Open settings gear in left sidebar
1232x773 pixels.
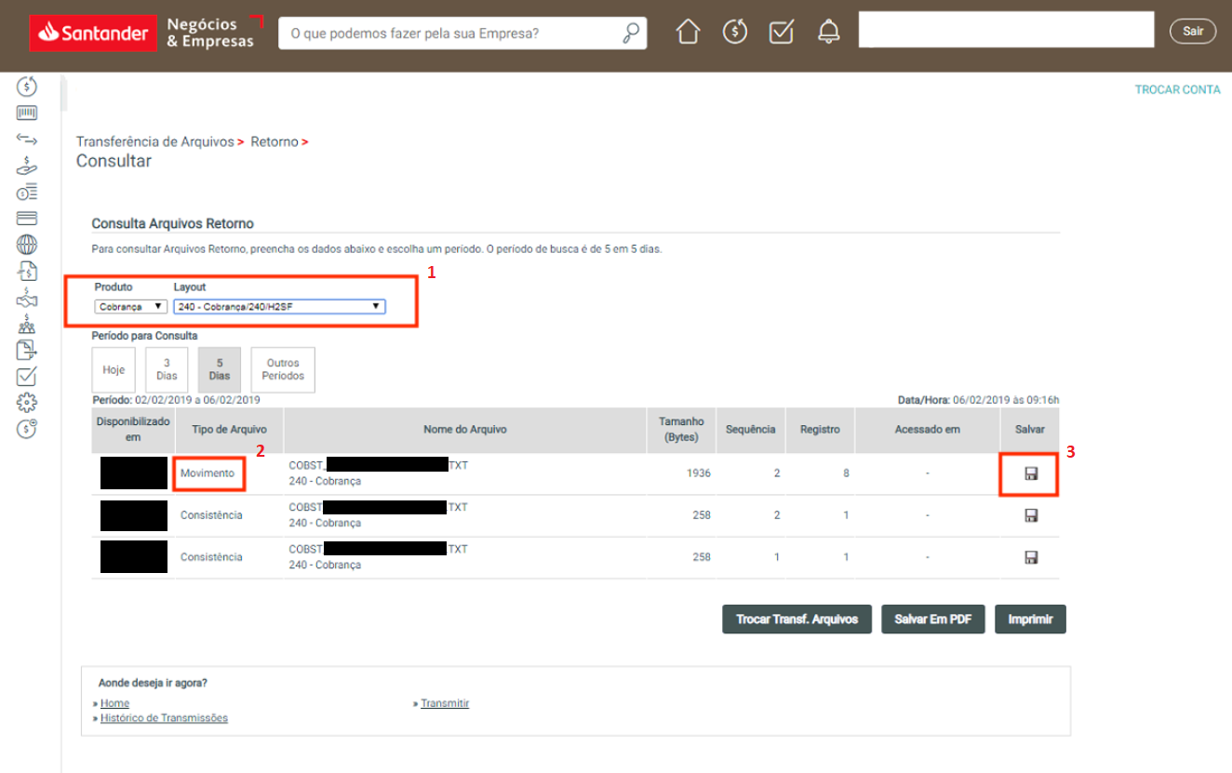point(27,403)
